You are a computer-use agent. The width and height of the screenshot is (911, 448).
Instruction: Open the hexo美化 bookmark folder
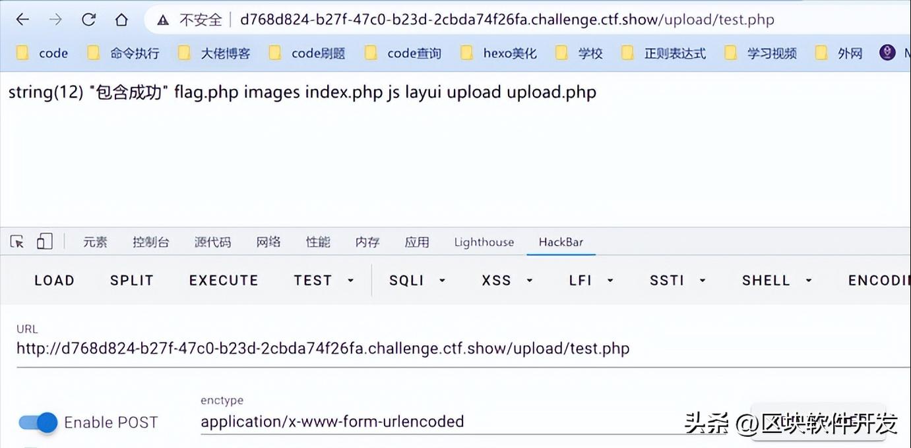[499, 53]
